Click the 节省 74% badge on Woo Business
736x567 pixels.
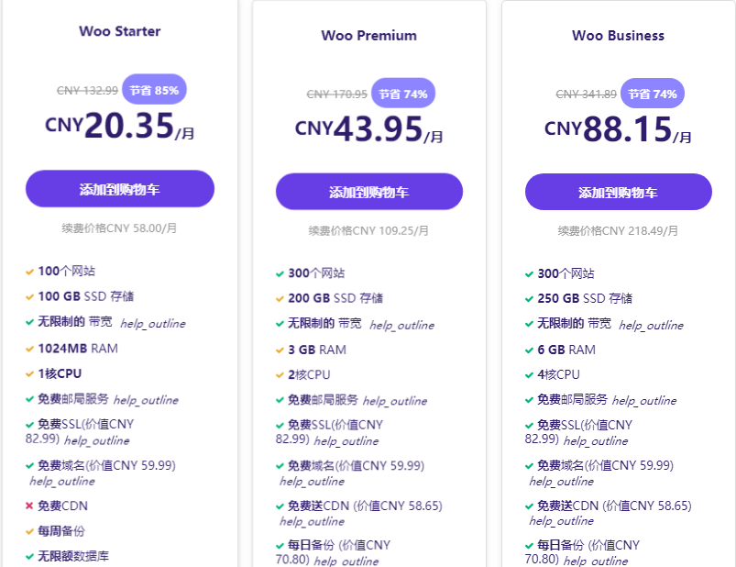click(x=652, y=94)
